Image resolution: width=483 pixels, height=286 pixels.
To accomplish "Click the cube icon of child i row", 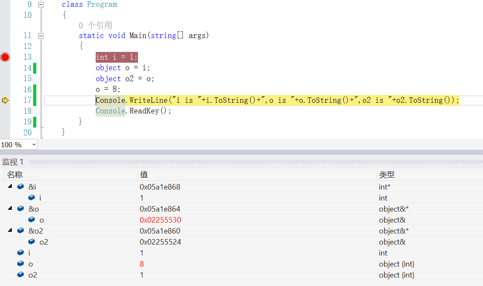I will (31, 197).
